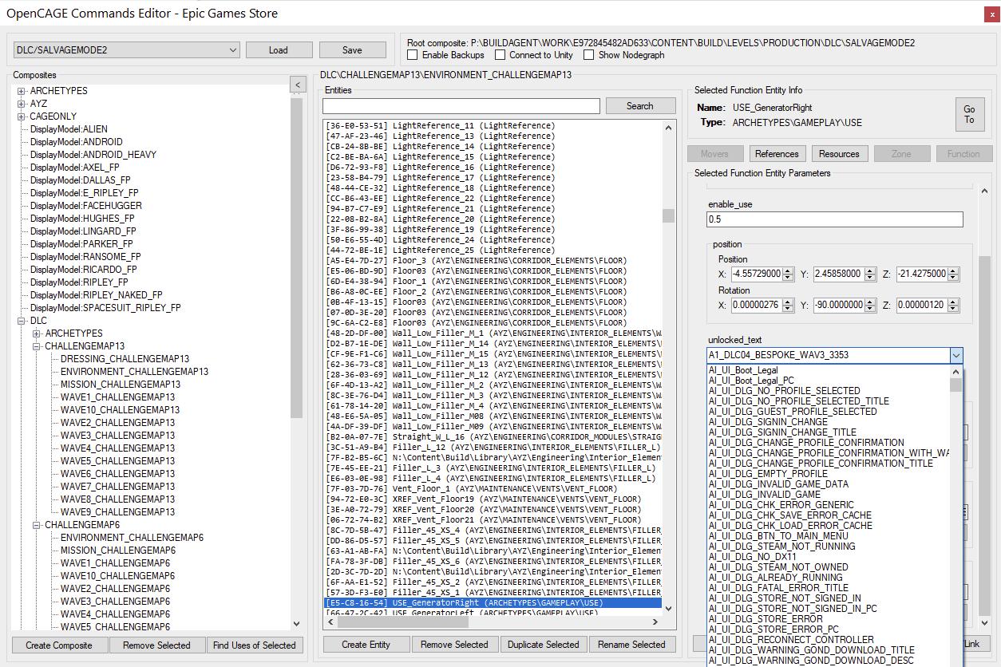1001x667 pixels.
Task: Find Uses of Selected composite
Action: coord(255,645)
